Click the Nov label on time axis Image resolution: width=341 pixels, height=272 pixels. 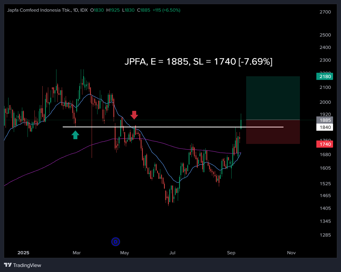coord(291,253)
